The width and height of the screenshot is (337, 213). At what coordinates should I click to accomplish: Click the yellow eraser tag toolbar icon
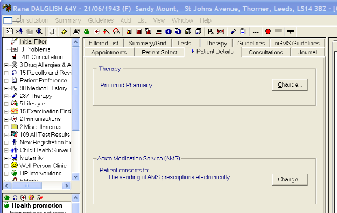[64, 32]
